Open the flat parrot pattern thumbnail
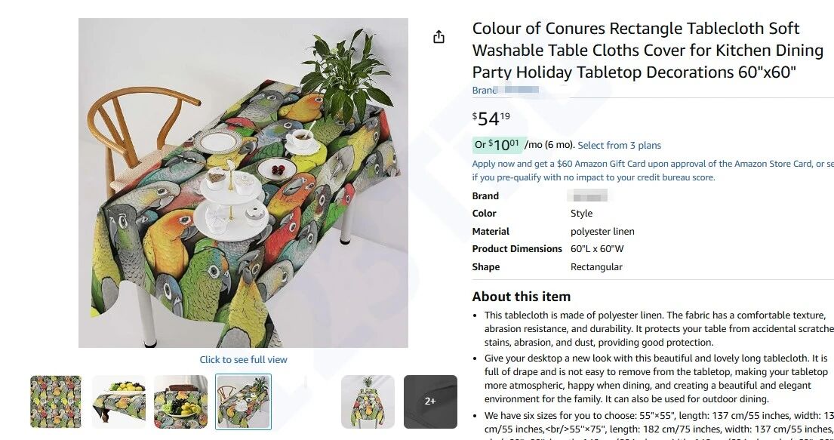 point(56,402)
